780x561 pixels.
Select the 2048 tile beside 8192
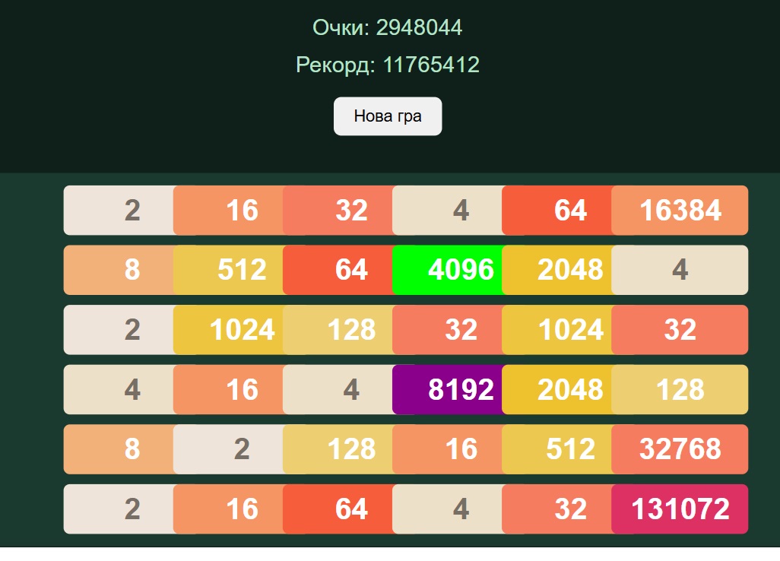(x=557, y=389)
